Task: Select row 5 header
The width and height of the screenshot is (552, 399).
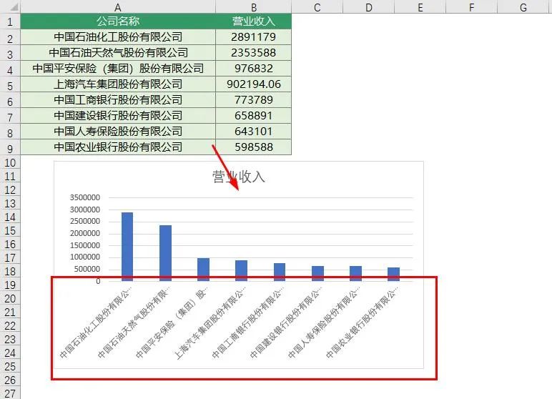Action: (x=10, y=86)
